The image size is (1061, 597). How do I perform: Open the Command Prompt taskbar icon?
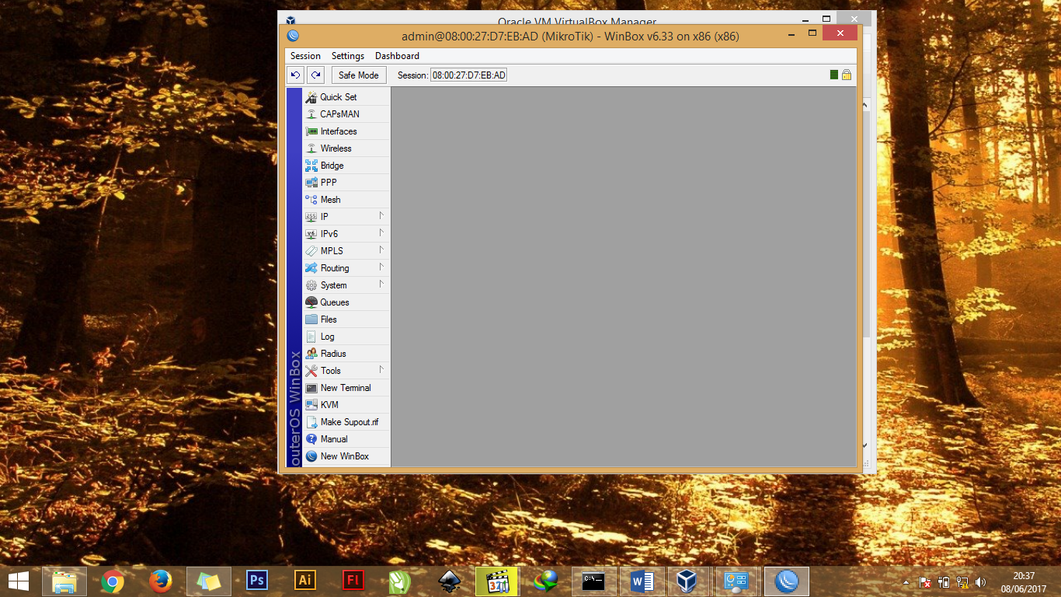594,581
